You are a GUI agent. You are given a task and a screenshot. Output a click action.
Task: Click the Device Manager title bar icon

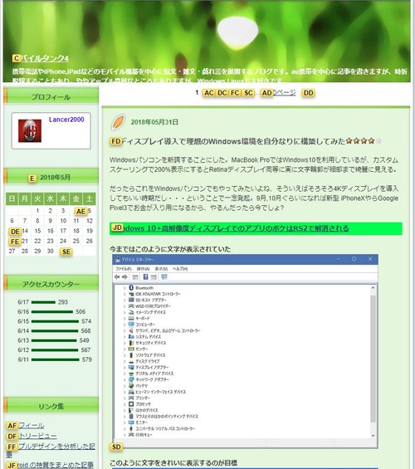118,260
